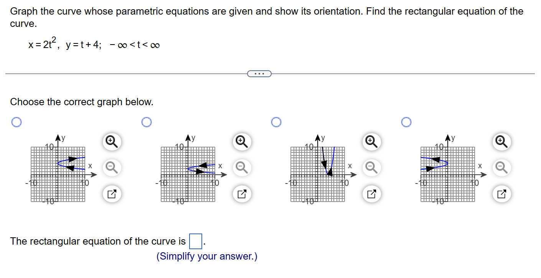Select the fourth answer choice radio button
The image size is (541, 278).
click(x=406, y=122)
